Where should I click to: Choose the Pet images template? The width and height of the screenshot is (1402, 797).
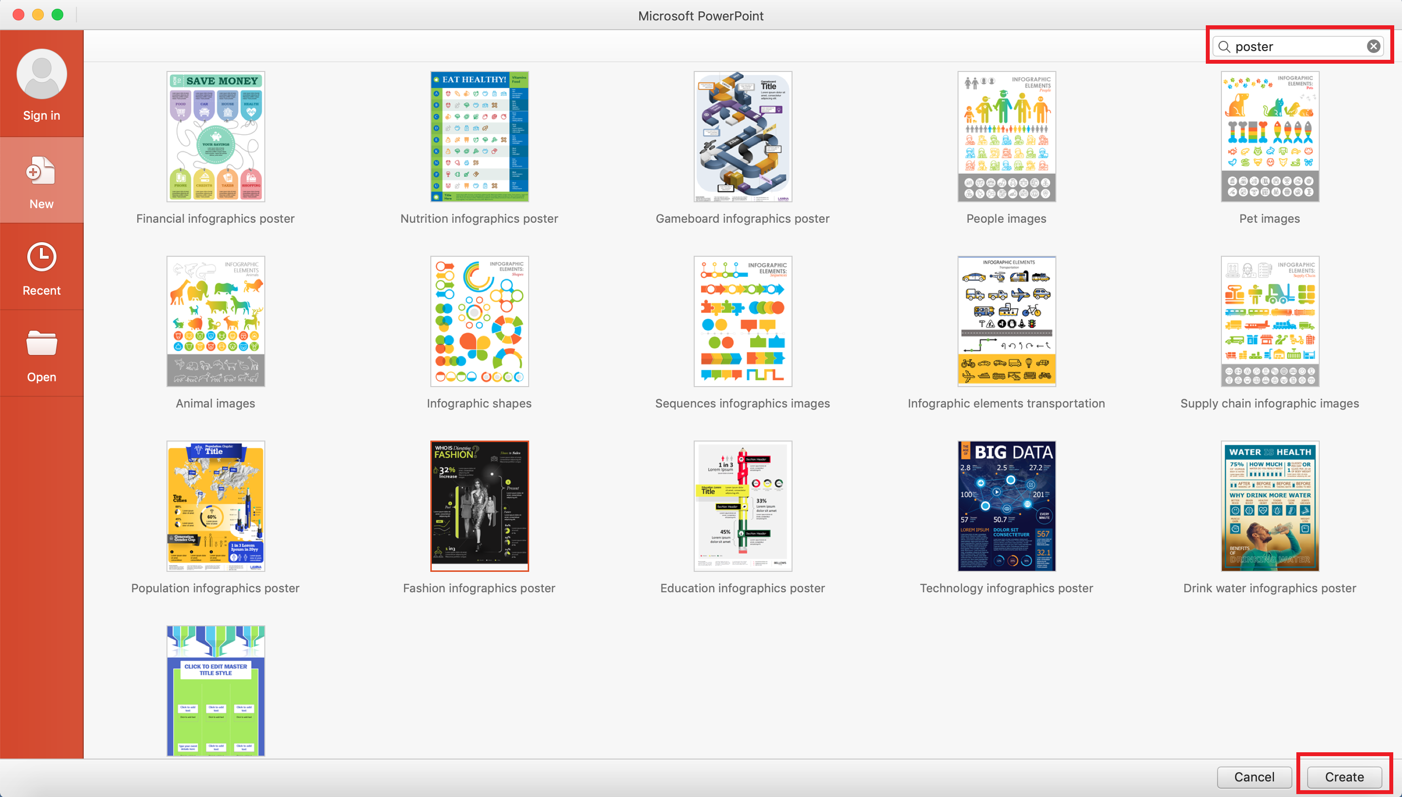(1270, 136)
